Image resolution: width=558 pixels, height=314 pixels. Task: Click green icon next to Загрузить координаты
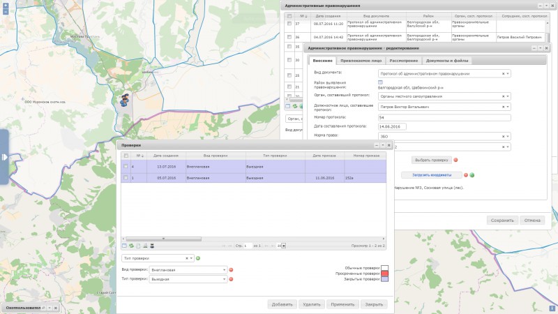[472, 174]
